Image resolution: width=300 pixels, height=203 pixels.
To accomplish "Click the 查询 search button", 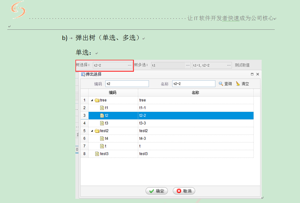I will [x=225, y=84].
